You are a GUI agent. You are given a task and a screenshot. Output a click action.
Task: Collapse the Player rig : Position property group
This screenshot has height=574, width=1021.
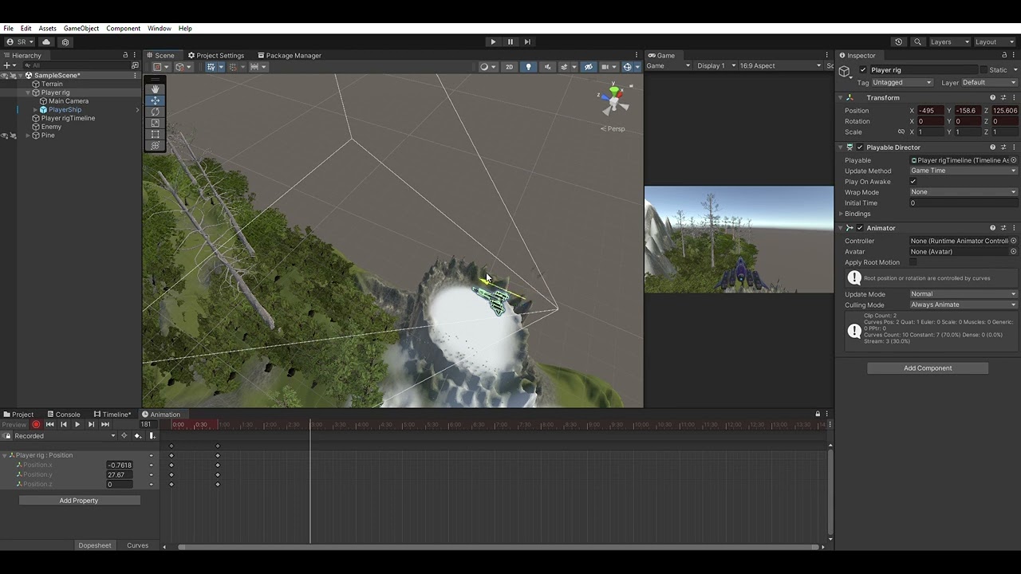(6, 454)
